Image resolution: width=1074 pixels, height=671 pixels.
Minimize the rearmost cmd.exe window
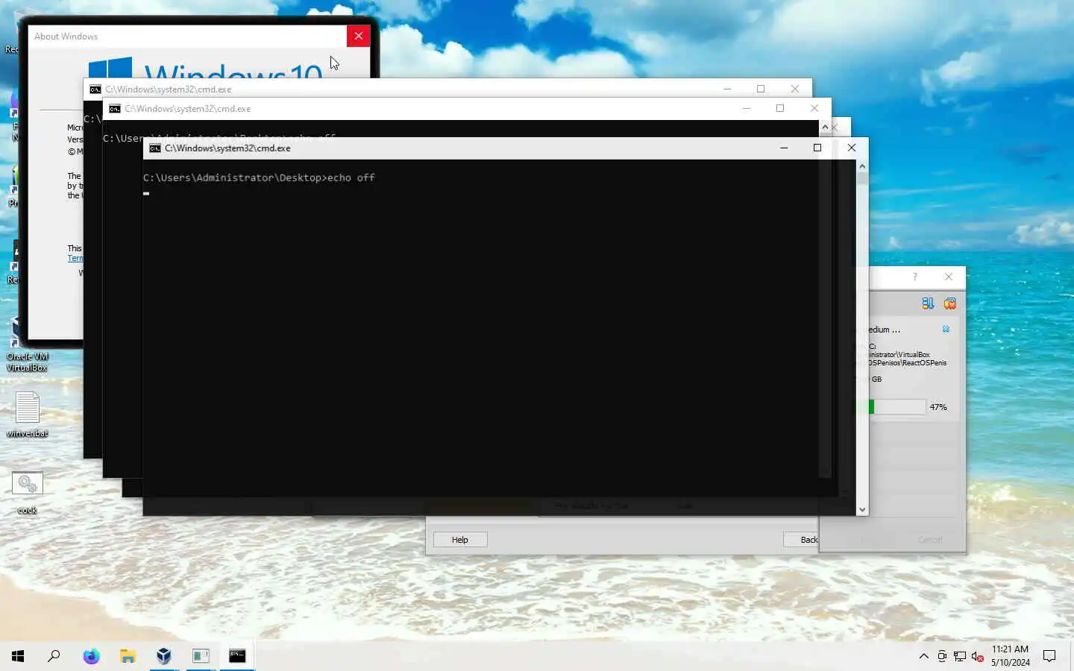tap(727, 89)
